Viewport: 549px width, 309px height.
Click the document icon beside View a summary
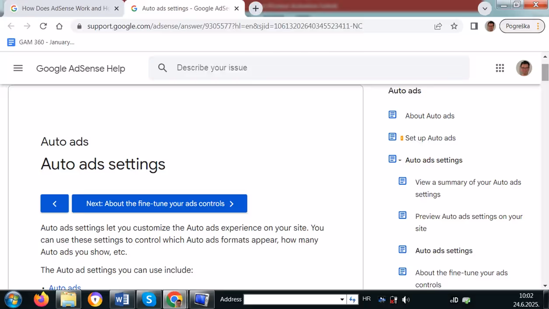(403, 181)
